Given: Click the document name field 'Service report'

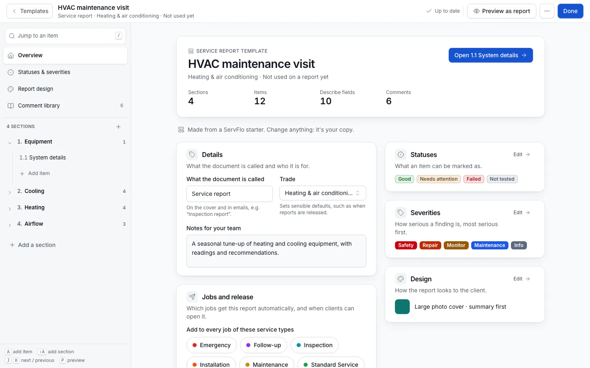Looking at the screenshot, I should pyautogui.click(x=229, y=194).
